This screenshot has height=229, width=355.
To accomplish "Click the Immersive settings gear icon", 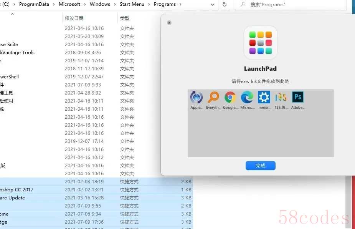I will tap(264, 98).
